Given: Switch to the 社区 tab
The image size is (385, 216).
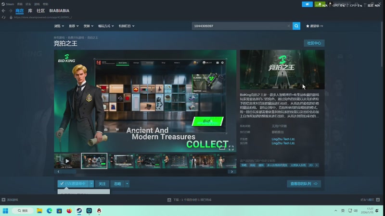Looking at the screenshot, I should pos(40,11).
